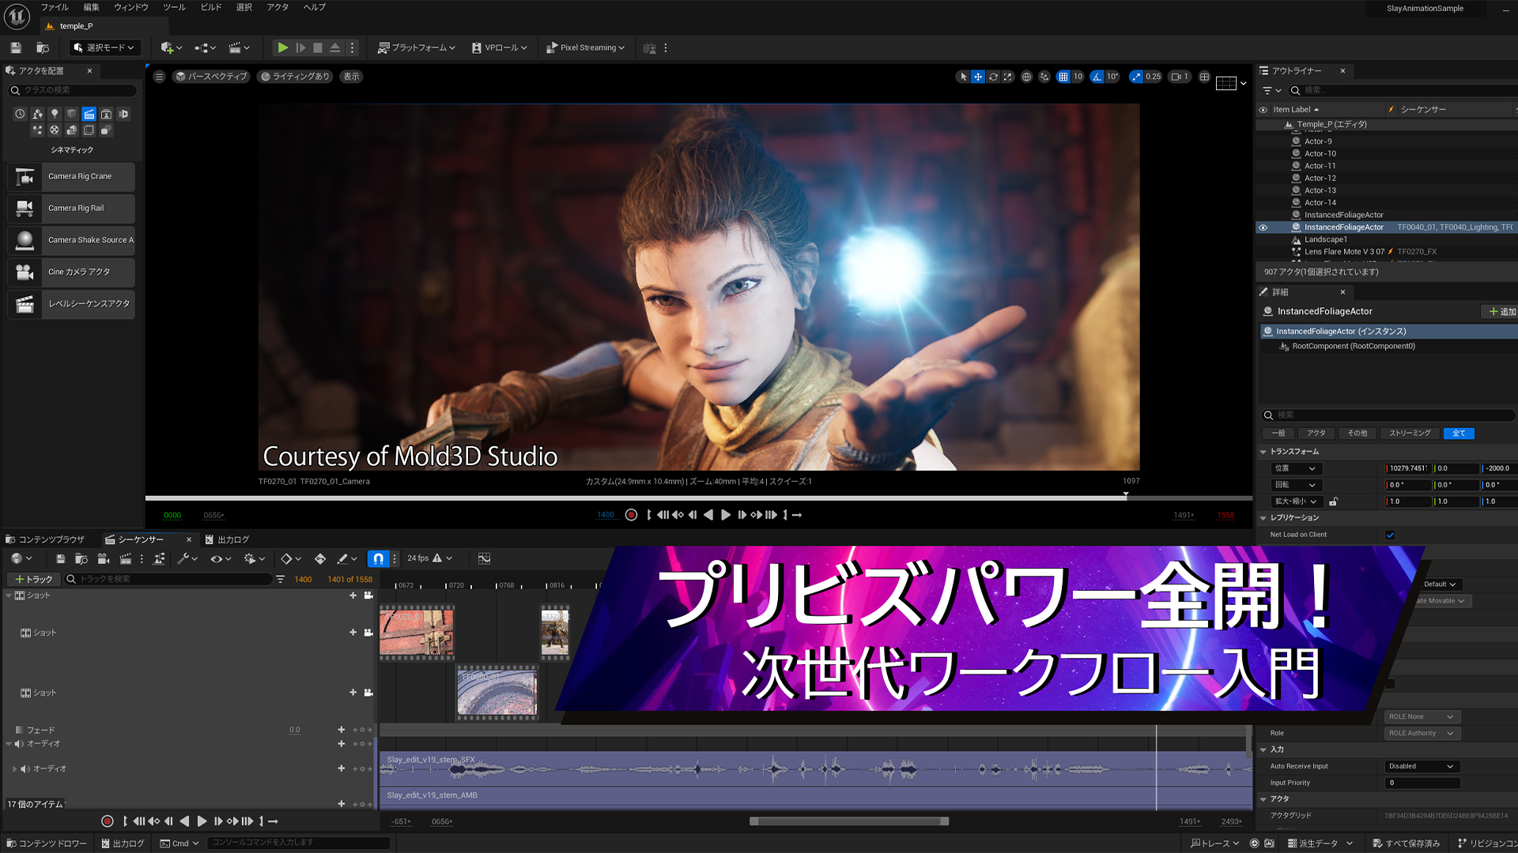
Task: Click the Sequencer horizontal timeline scrollbar
Action: click(x=848, y=821)
